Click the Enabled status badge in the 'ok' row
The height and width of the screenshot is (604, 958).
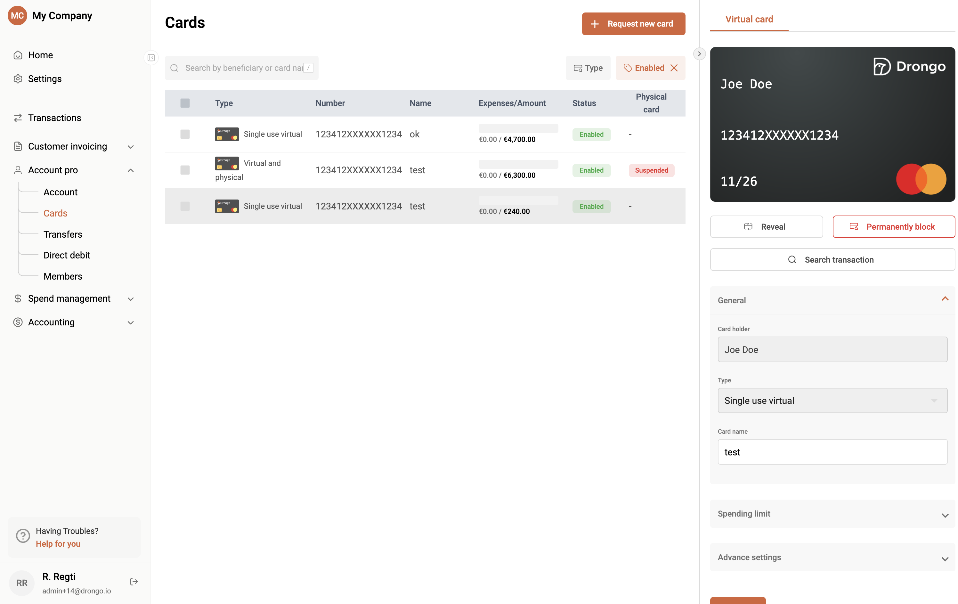(591, 135)
